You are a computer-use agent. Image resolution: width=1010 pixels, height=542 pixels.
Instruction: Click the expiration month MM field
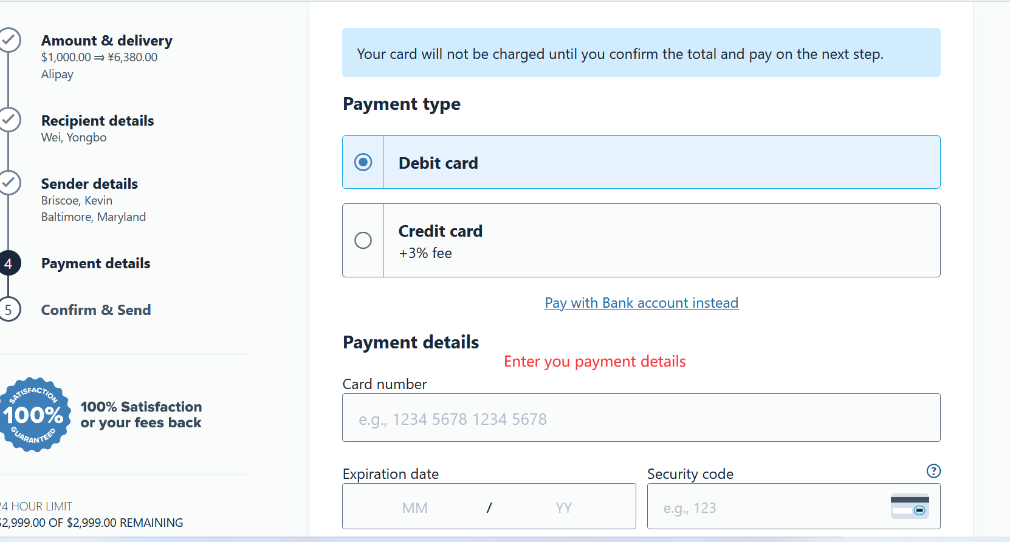415,507
